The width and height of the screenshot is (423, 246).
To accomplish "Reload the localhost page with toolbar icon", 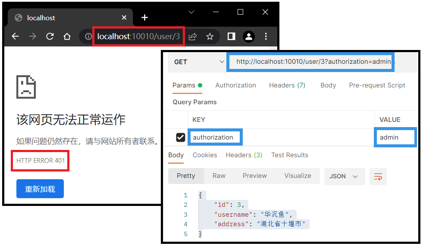I will [50, 36].
